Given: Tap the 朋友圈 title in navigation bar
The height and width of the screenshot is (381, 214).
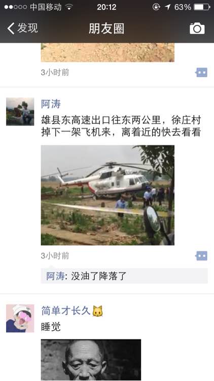Looking at the screenshot, I should [x=106, y=28].
